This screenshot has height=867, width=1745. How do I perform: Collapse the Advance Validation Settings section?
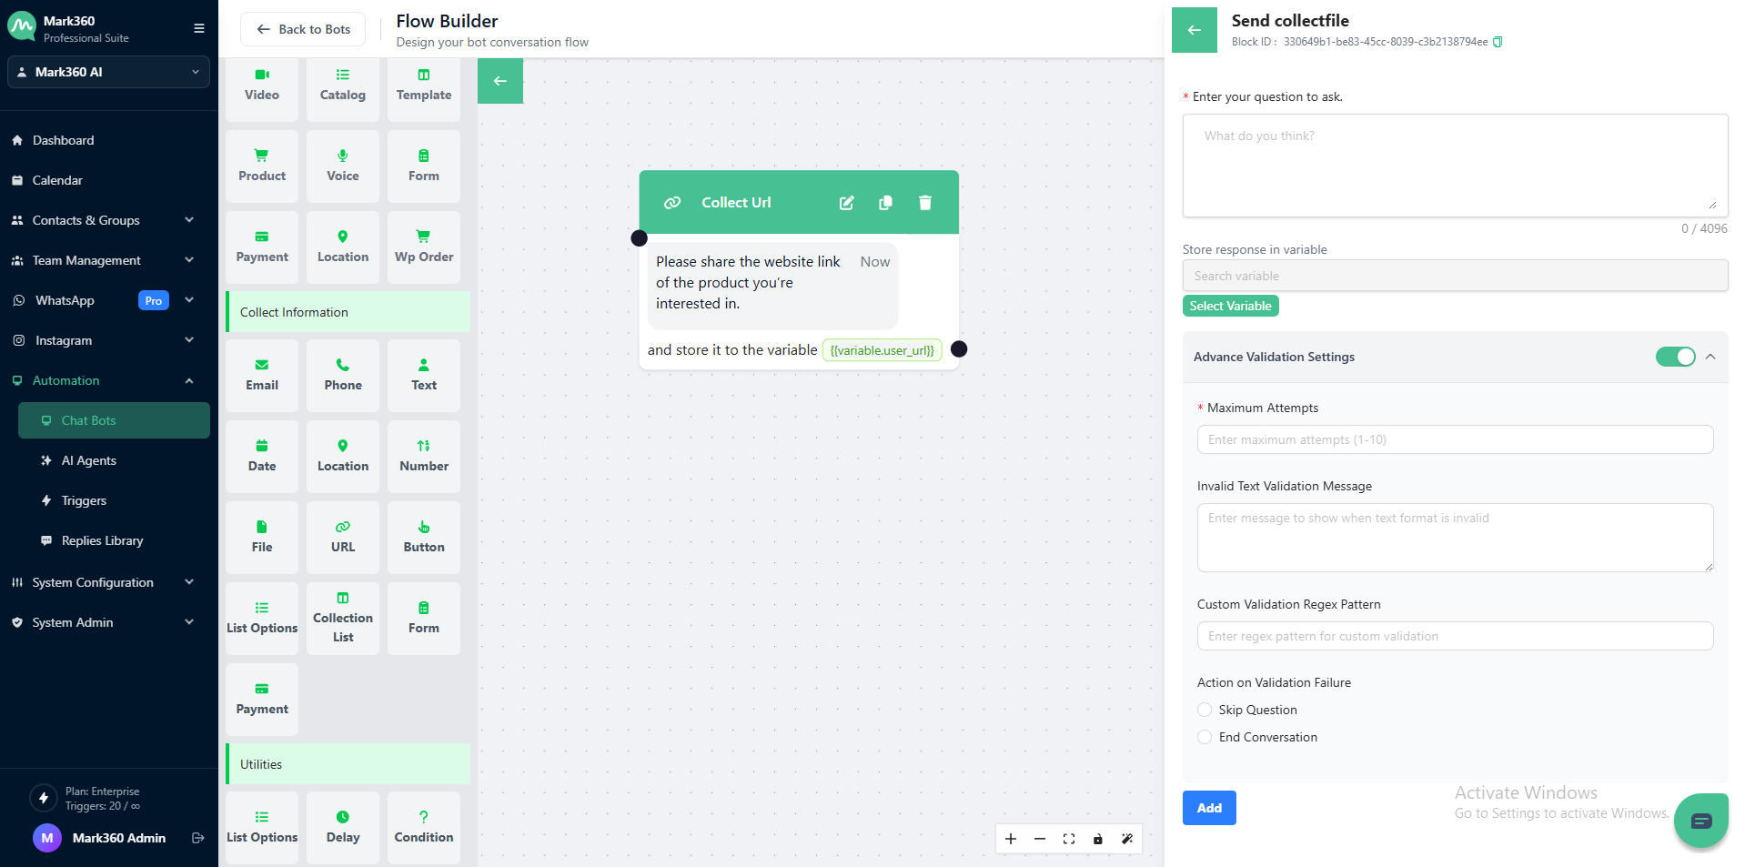pos(1710,357)
